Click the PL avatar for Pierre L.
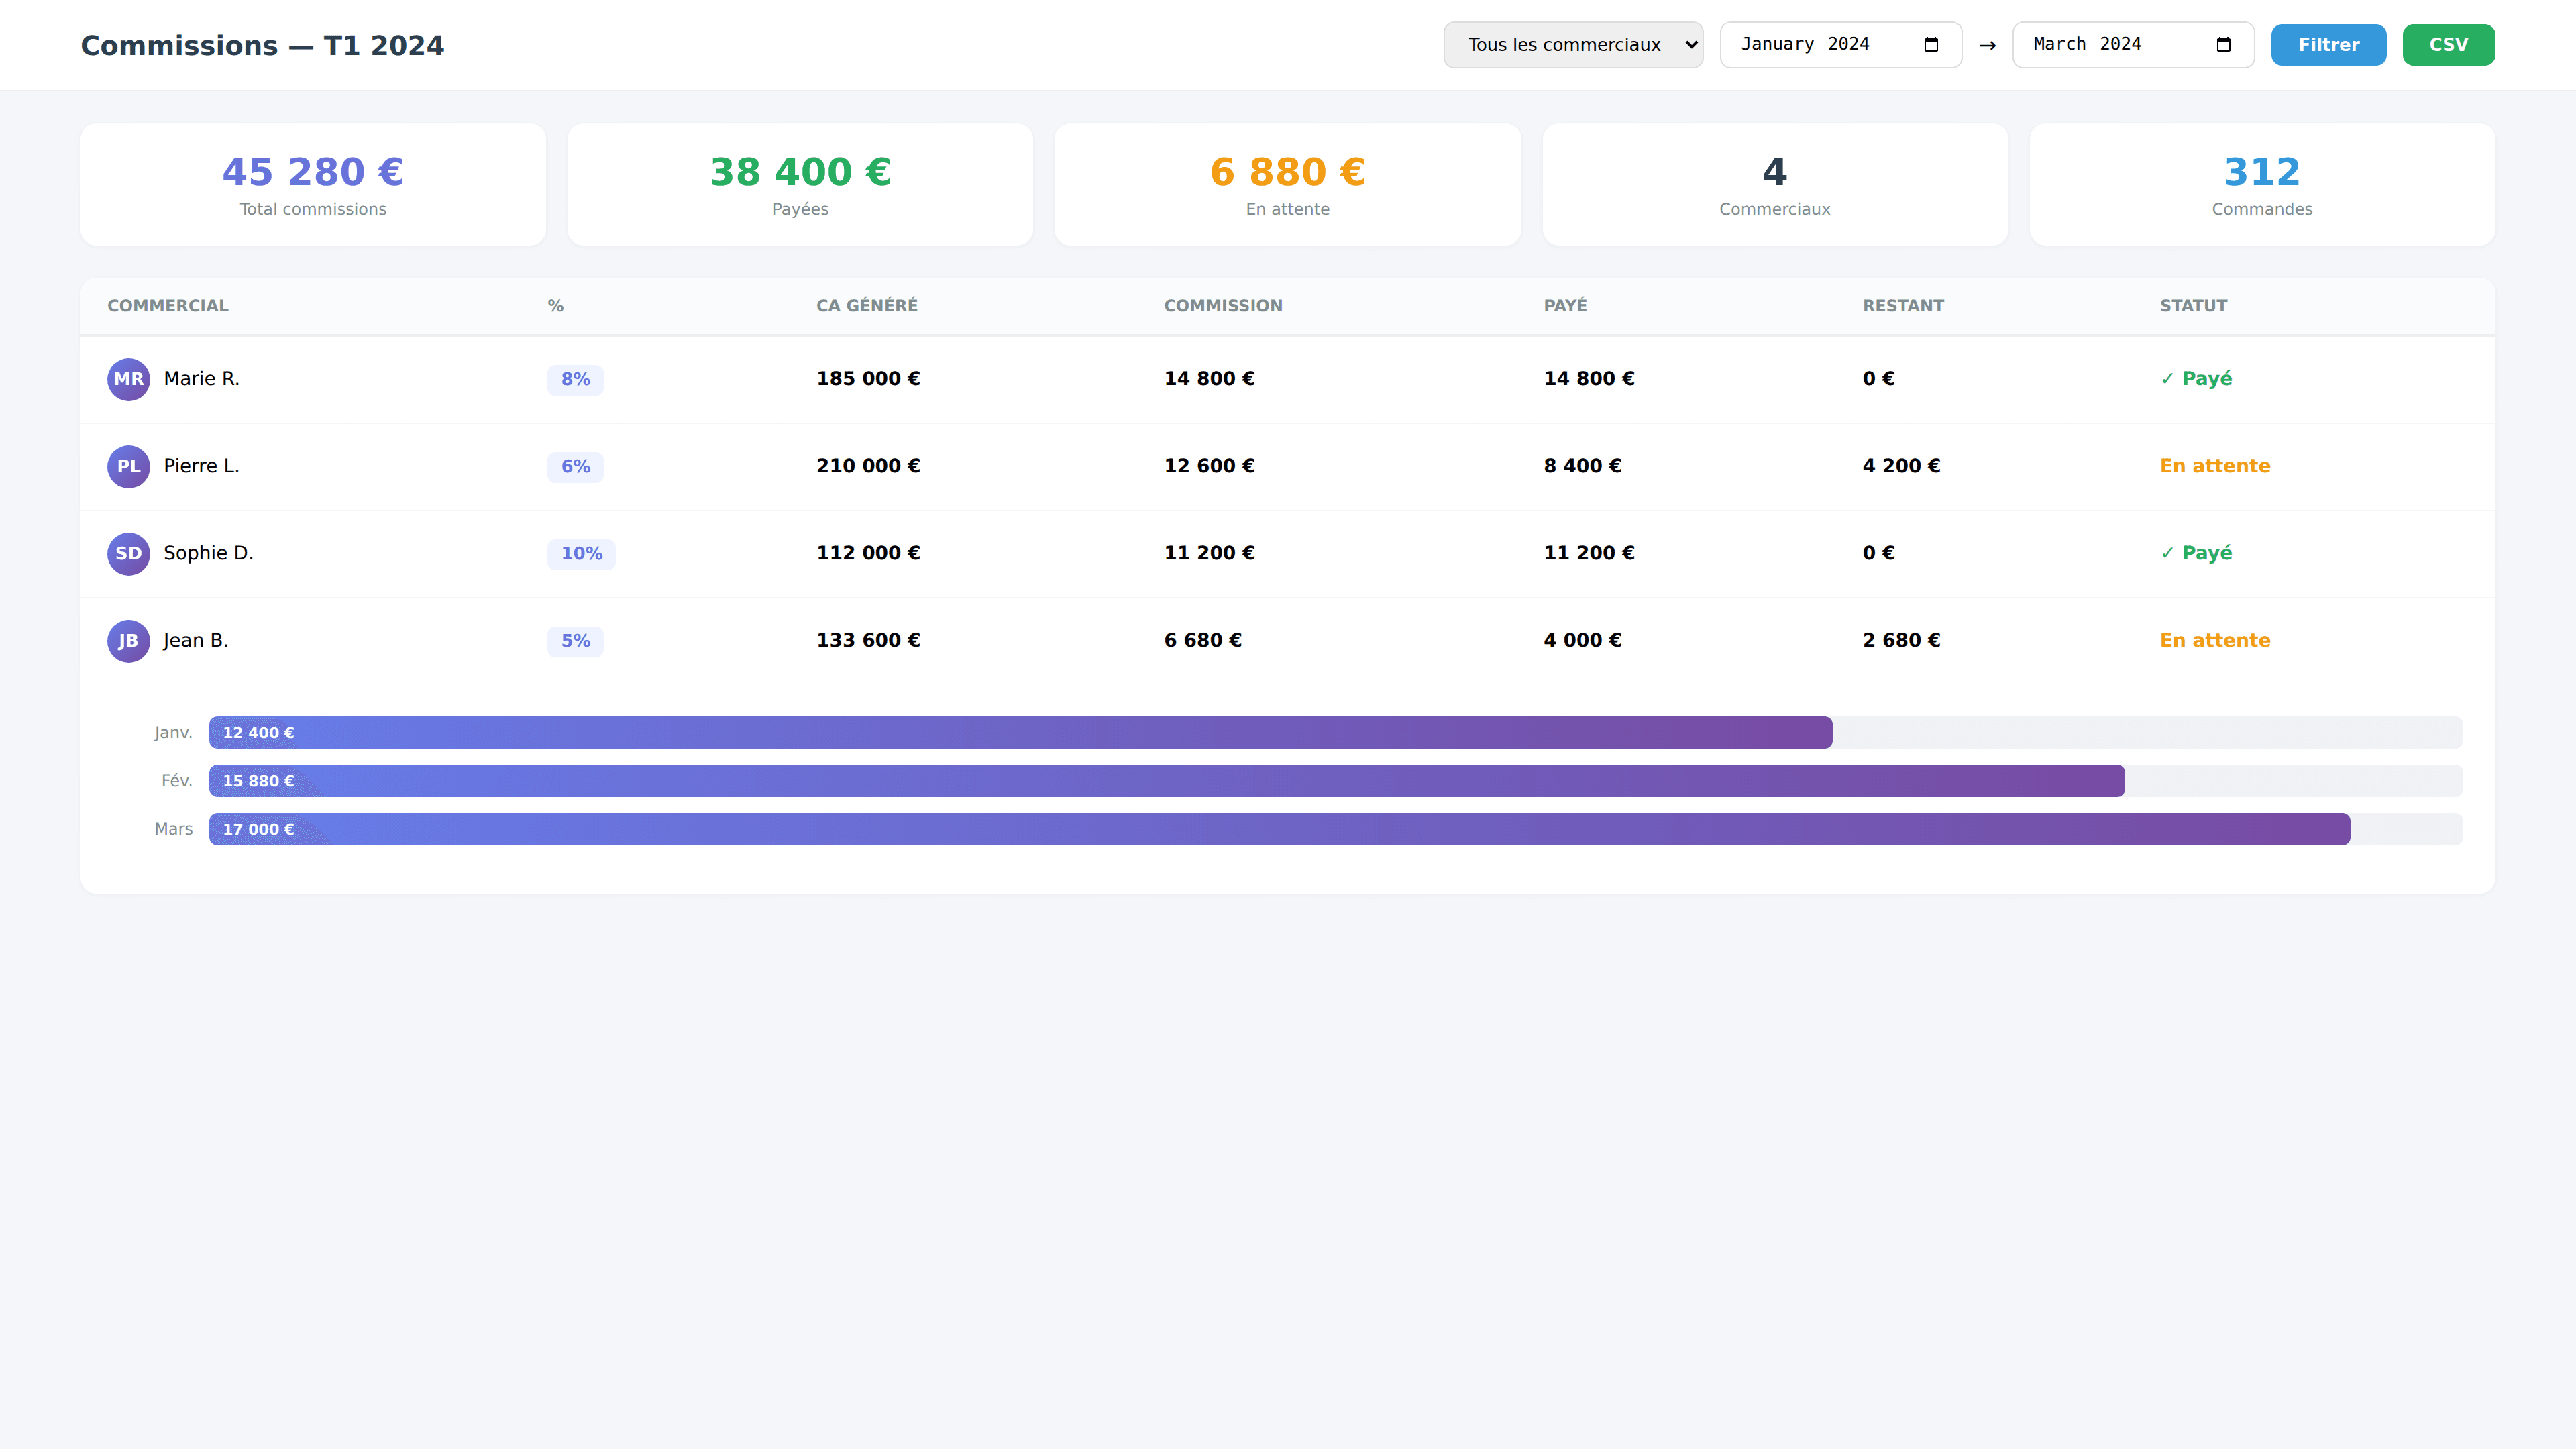Viewport: 2576px width, 1449px height. point(128,466)
